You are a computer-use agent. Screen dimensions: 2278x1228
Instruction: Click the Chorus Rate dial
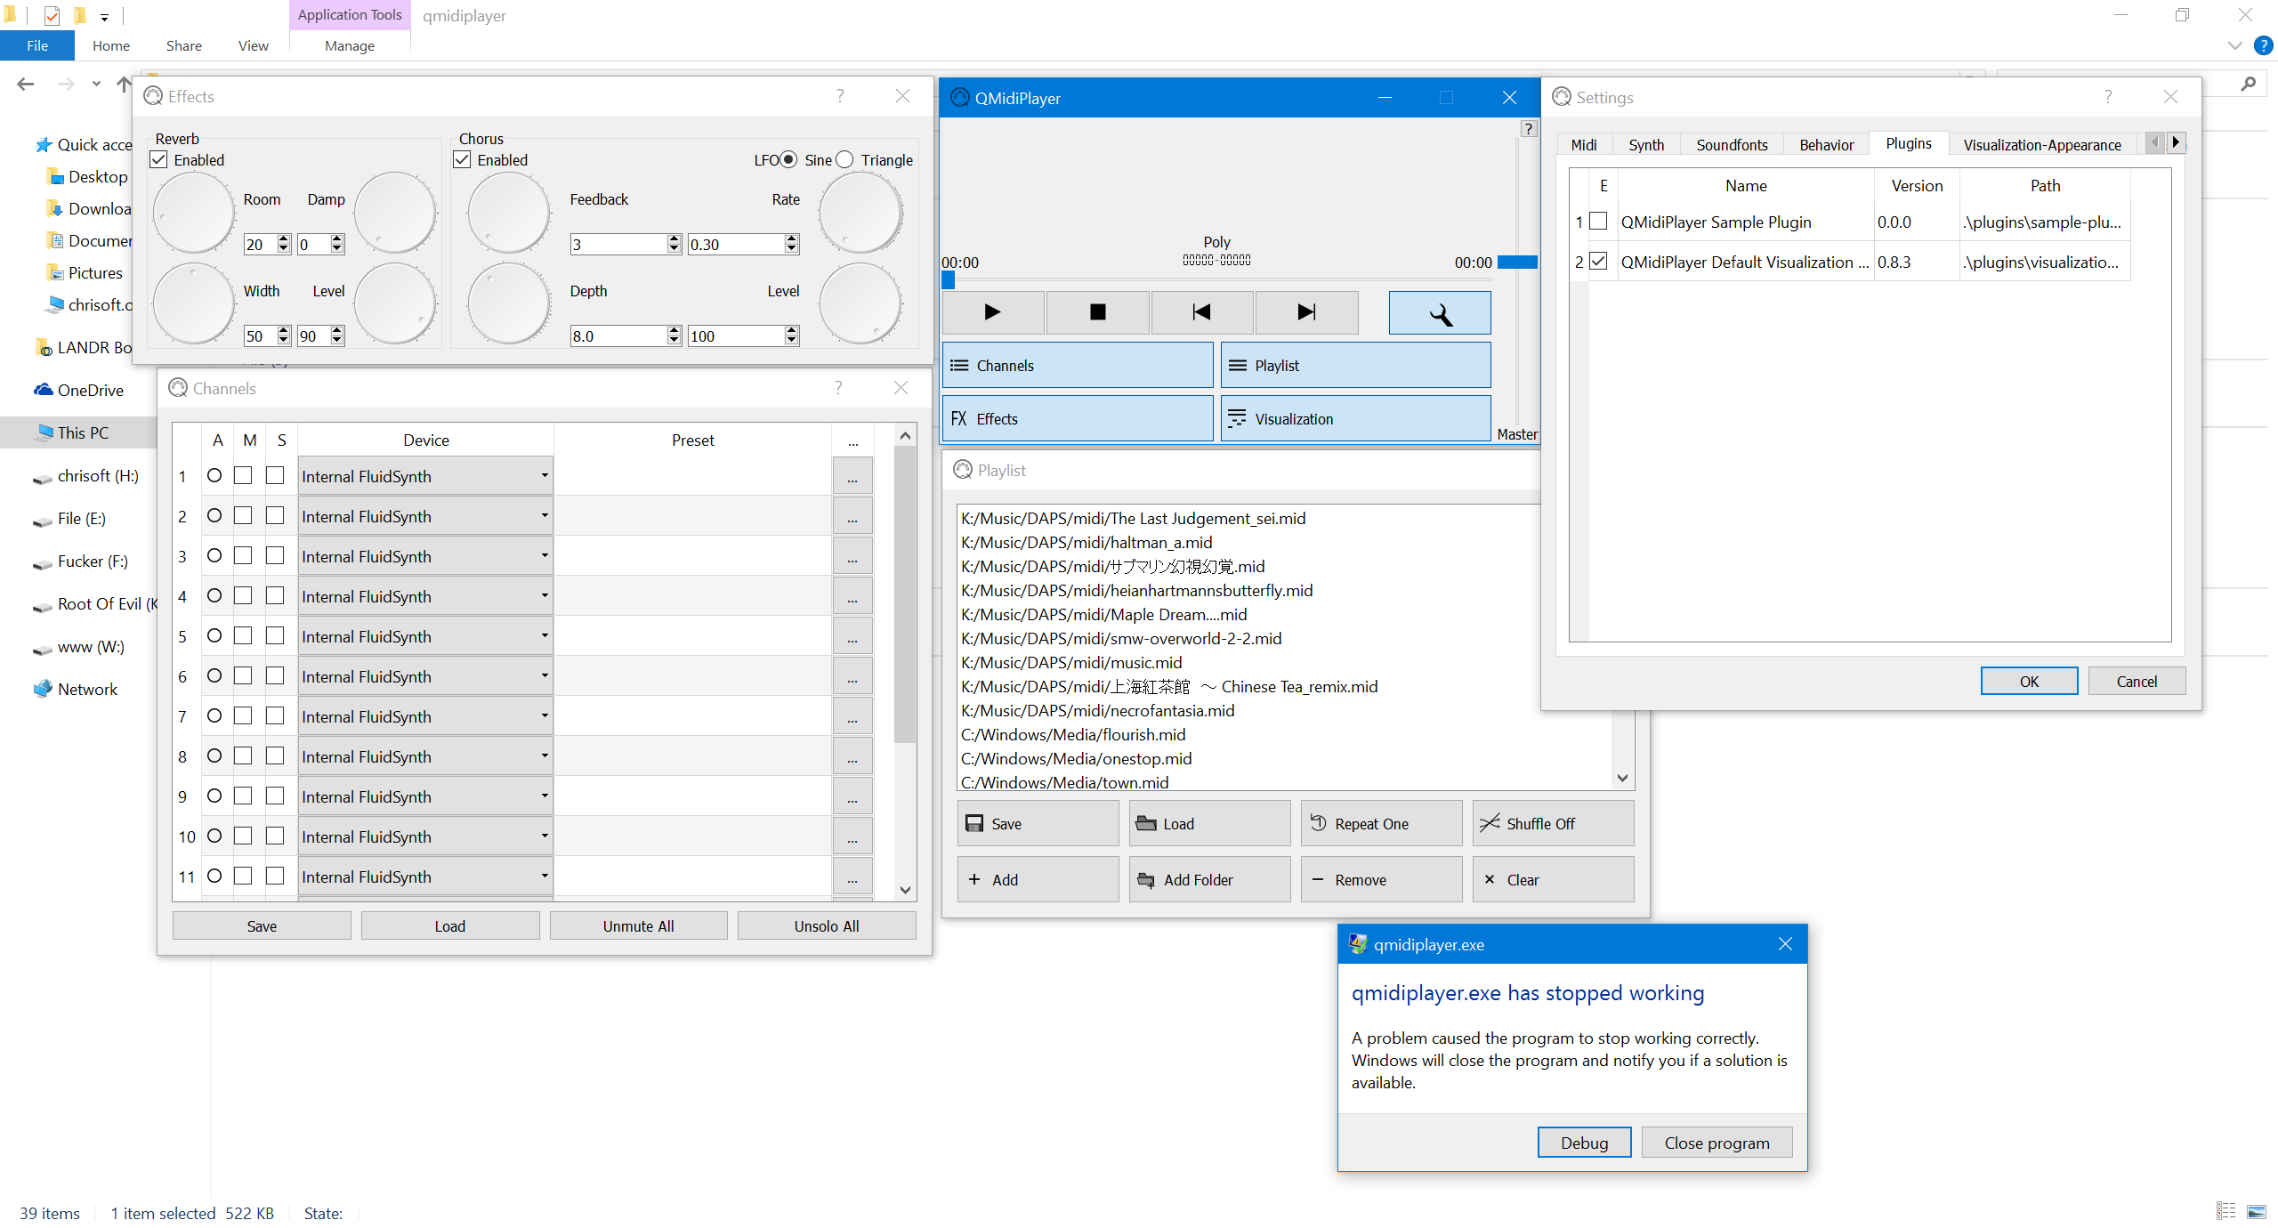pos(860,213)
